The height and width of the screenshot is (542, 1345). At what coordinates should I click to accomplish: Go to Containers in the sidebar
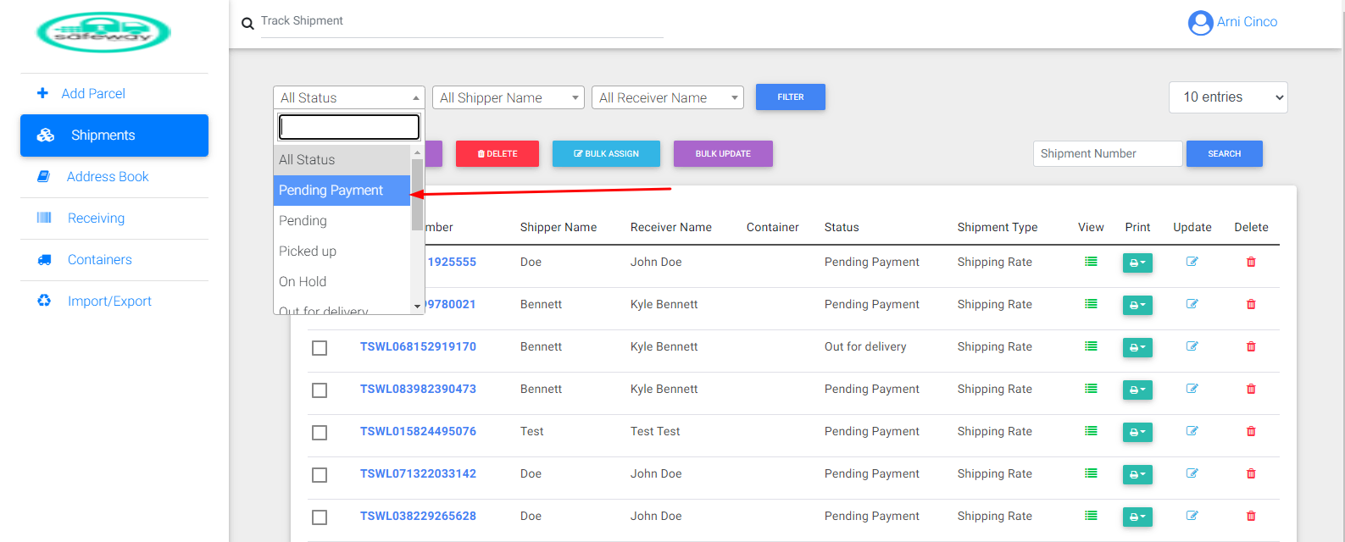click(100, 260)
